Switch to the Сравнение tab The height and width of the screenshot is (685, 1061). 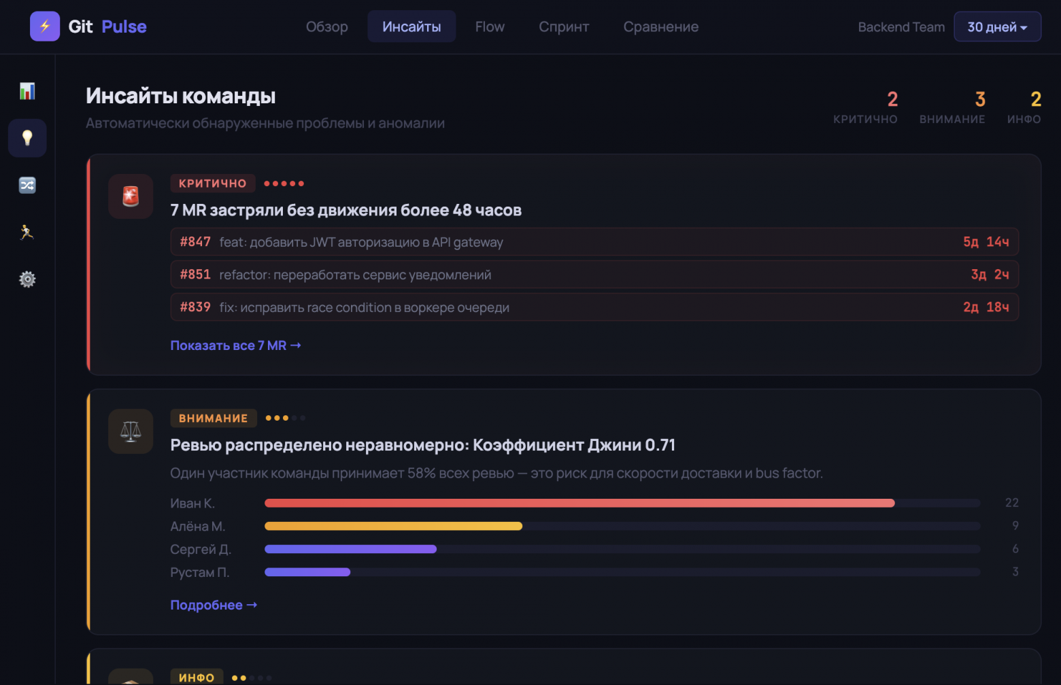[x=661, y=27]
